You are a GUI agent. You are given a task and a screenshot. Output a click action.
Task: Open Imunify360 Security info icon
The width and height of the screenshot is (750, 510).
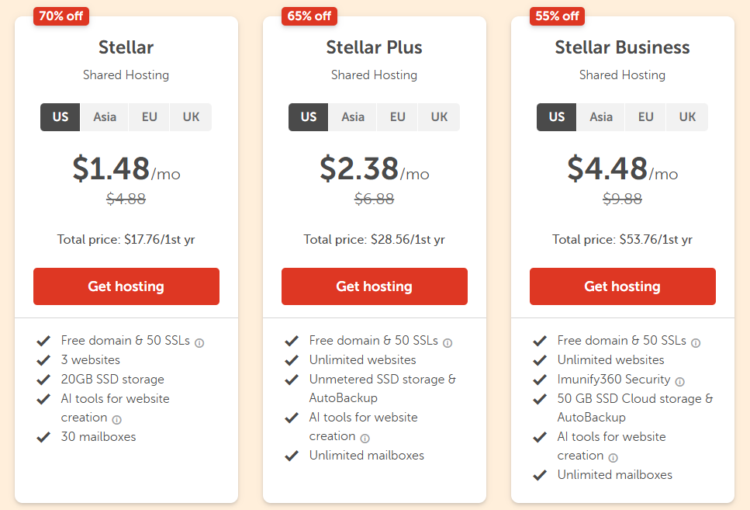pyautogui.click(x=680, y=381)
